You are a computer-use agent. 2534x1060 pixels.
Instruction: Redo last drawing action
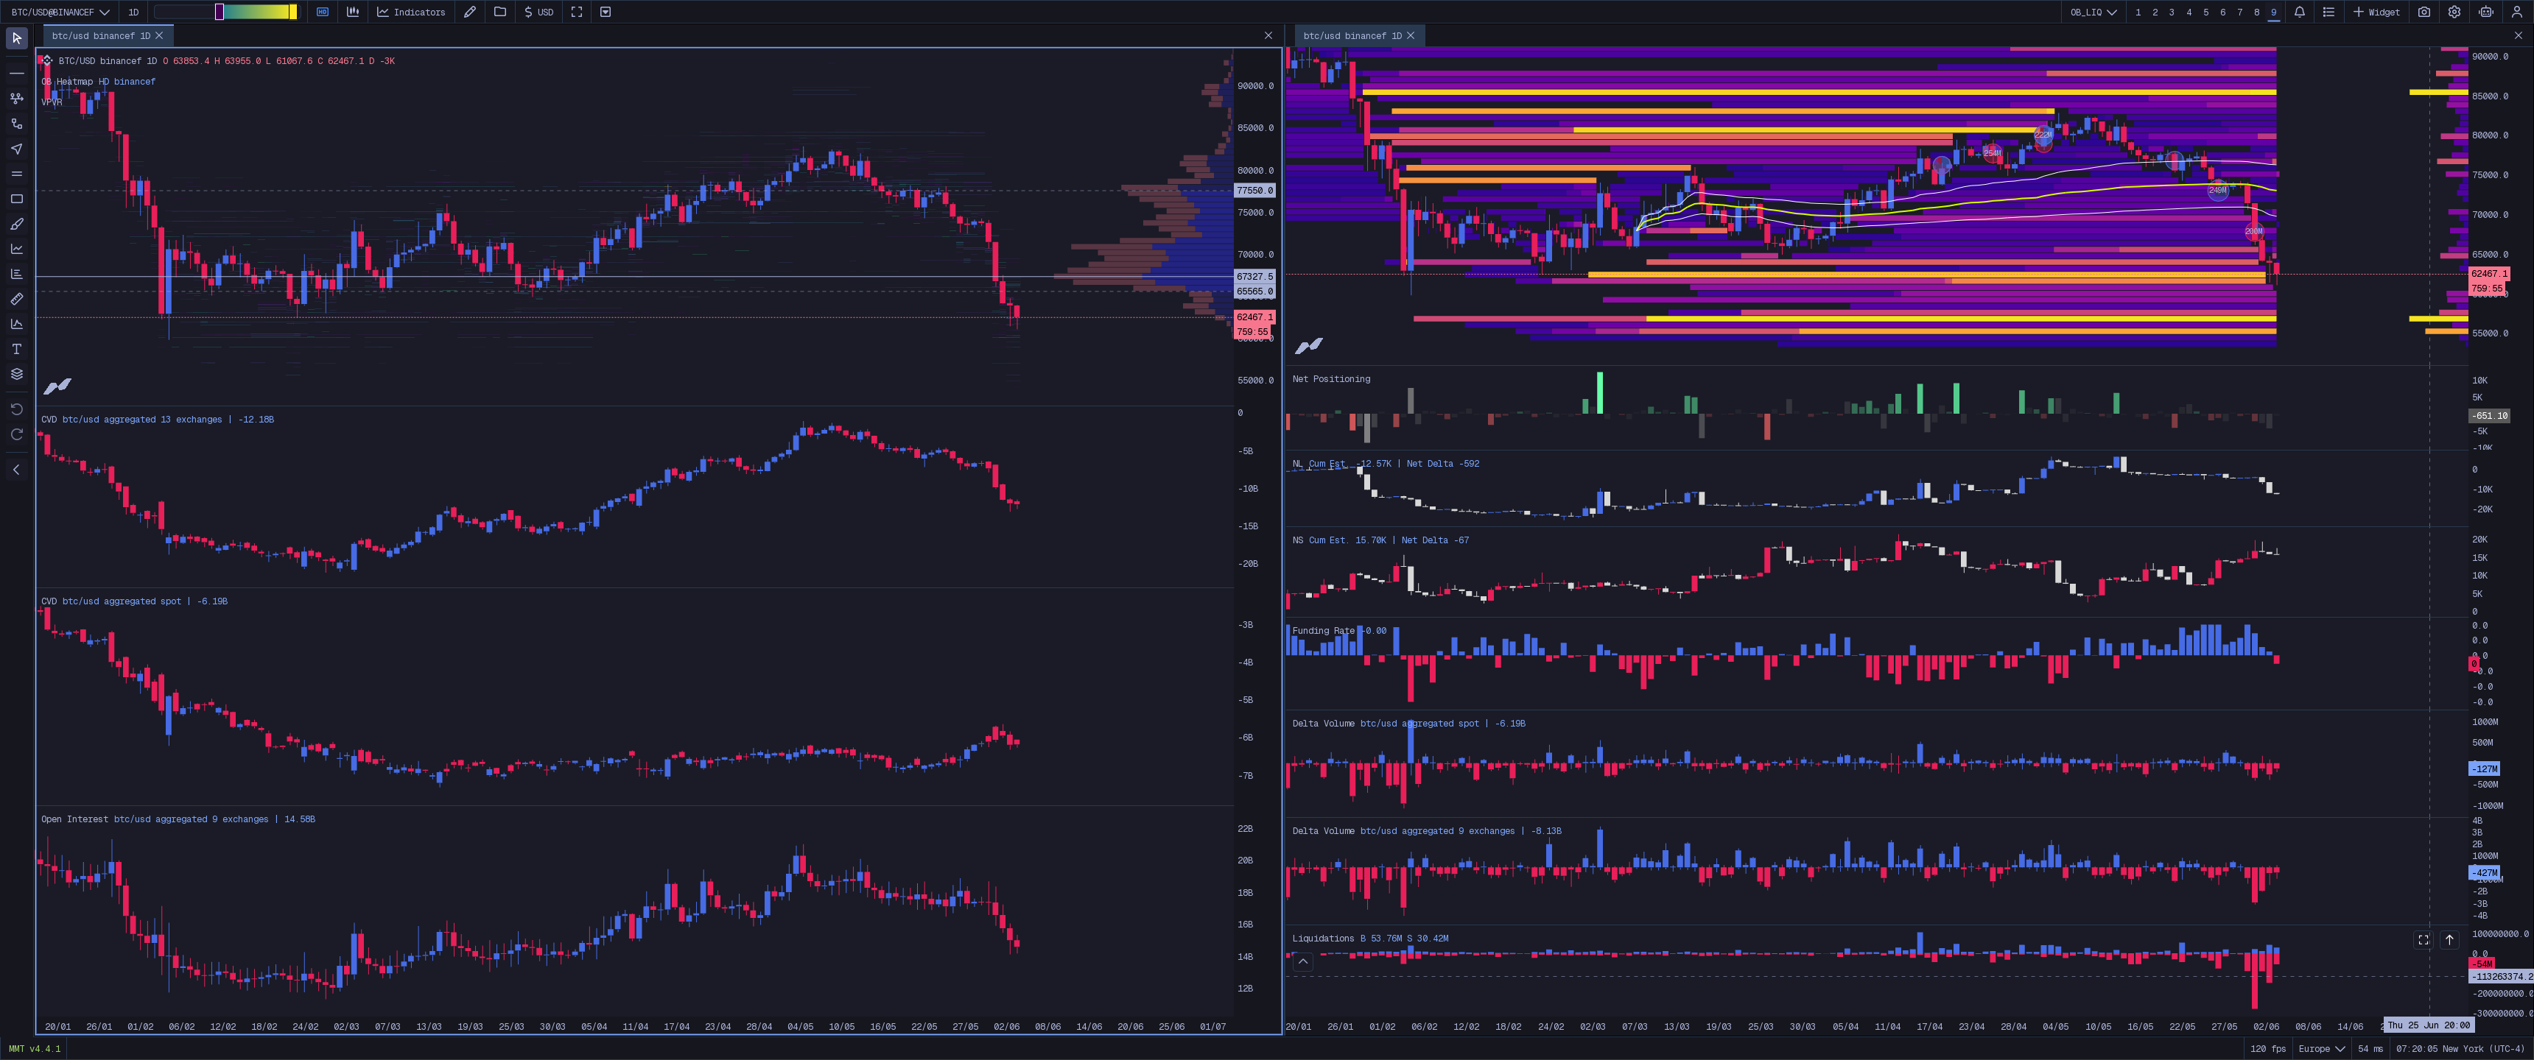click(17, 434)
